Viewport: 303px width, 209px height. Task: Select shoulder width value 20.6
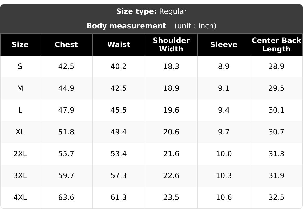[171, 132]
